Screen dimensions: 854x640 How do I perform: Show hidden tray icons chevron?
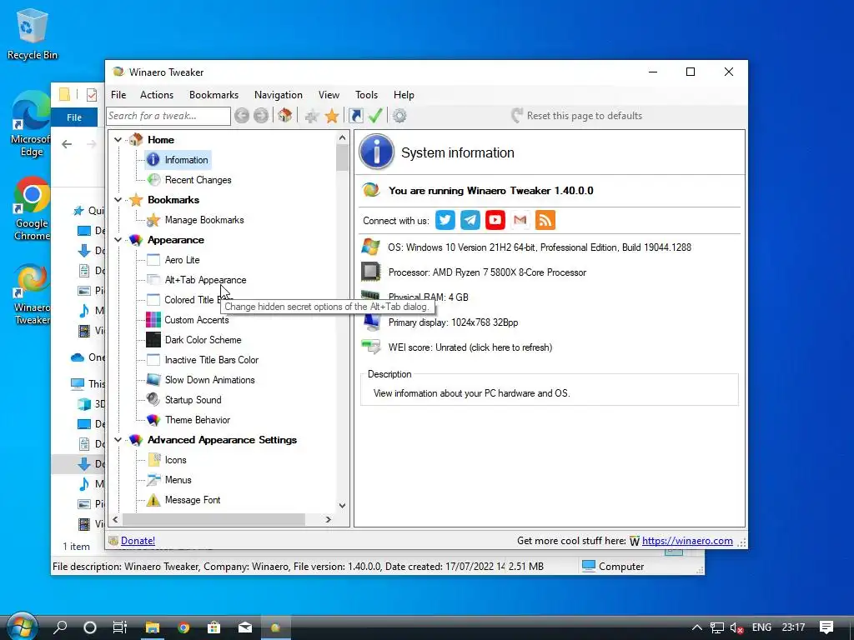point(696,627)
